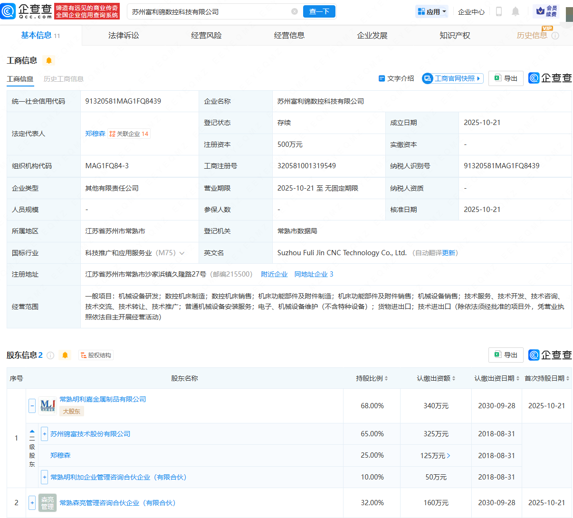
Task: Open legal representative 郑穆森 link
Action: (95, 134)
